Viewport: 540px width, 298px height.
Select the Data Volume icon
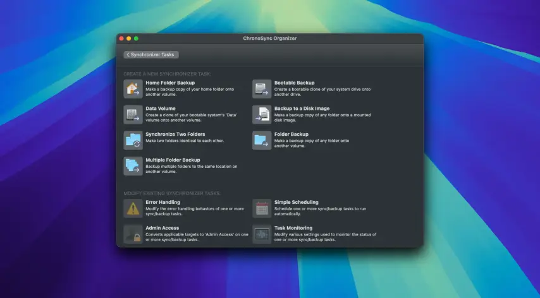133,115
